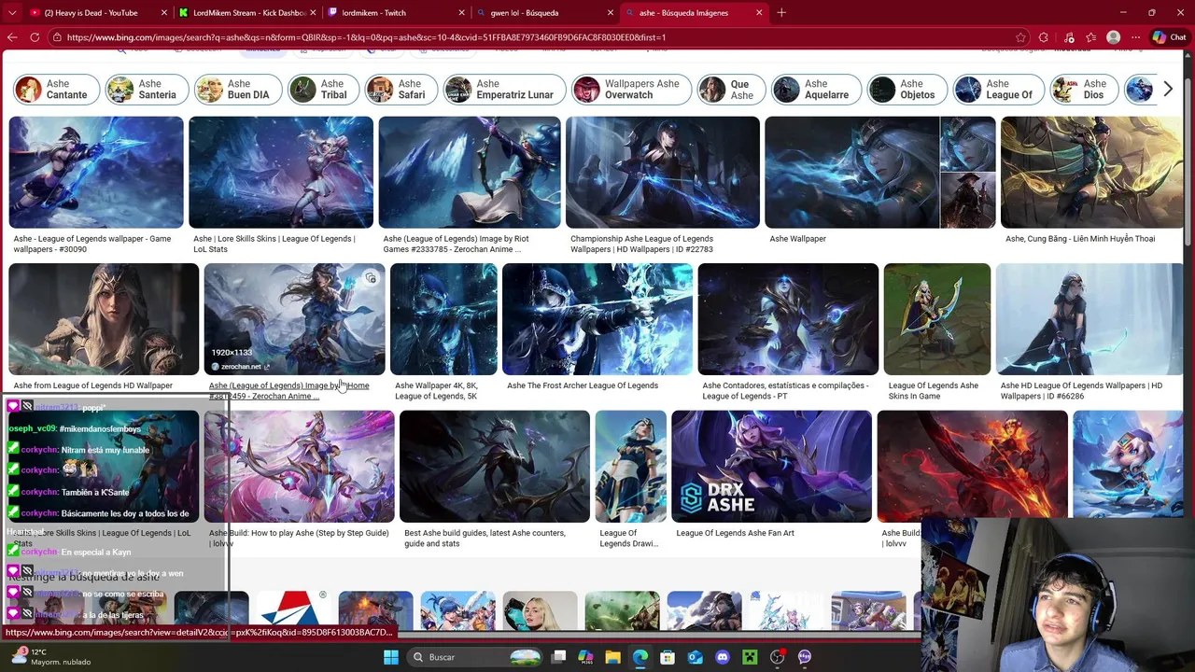Close the Heavy is Dead YouTube tab

(x=164, y=13)
